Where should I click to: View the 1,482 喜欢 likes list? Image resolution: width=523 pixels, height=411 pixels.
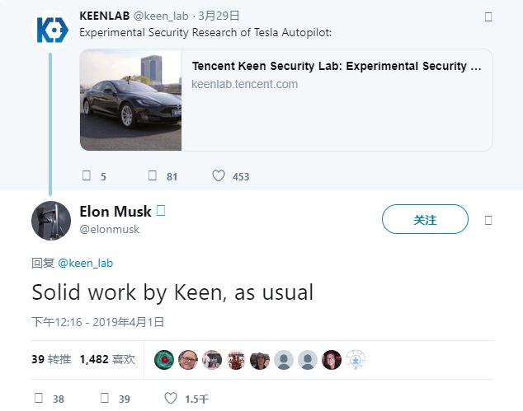[x=107, y=359]
